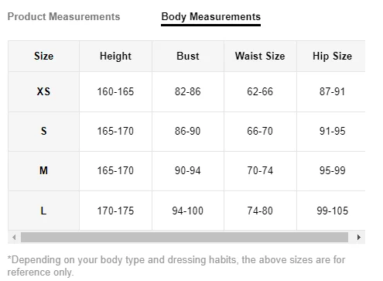The height and width of the screenshot is (281, 383).
Task: Select the M size row label
Action: pyautogui.click(x=43, y=171)
